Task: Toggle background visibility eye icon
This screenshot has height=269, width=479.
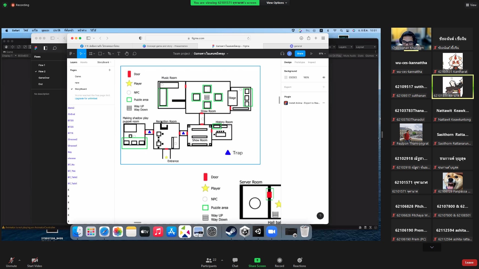Action: (324, 78)
